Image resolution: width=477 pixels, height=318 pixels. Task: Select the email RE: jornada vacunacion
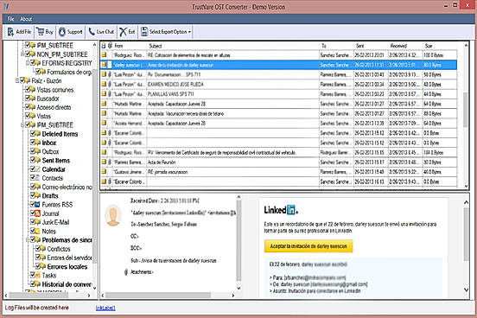(x=278, y=172)
